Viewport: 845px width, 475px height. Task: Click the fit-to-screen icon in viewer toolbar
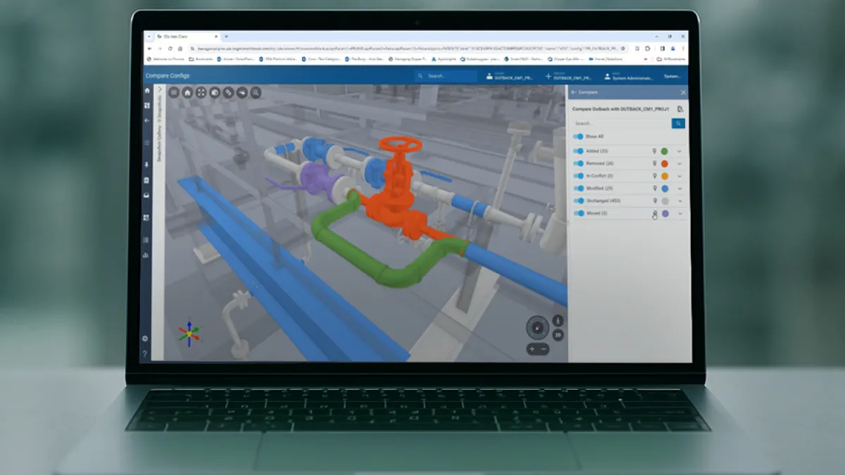201,92
